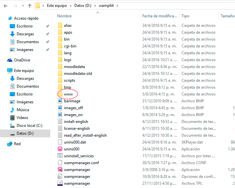Click the Tipo column header

(185, 16)
